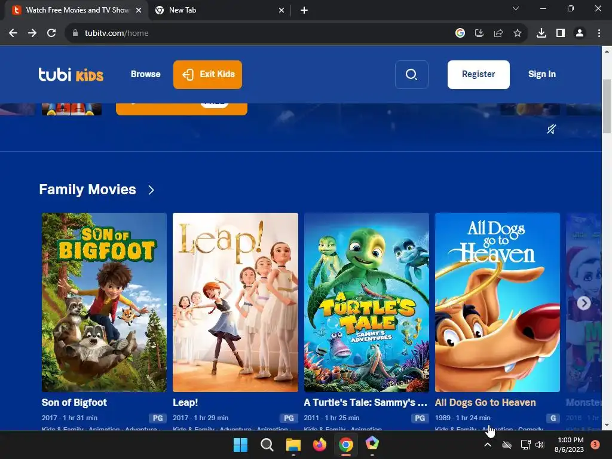Launch Firefox from taskbar
612x459 pixels.
click(x=320, y=445)
